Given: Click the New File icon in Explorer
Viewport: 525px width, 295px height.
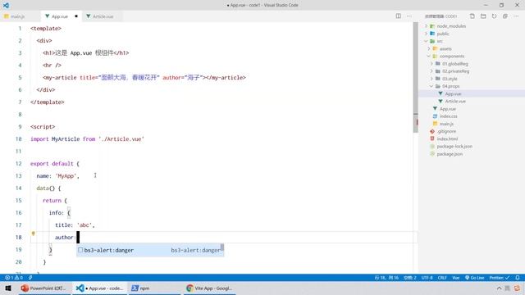Looking at the screenshot, I should 472,16.
